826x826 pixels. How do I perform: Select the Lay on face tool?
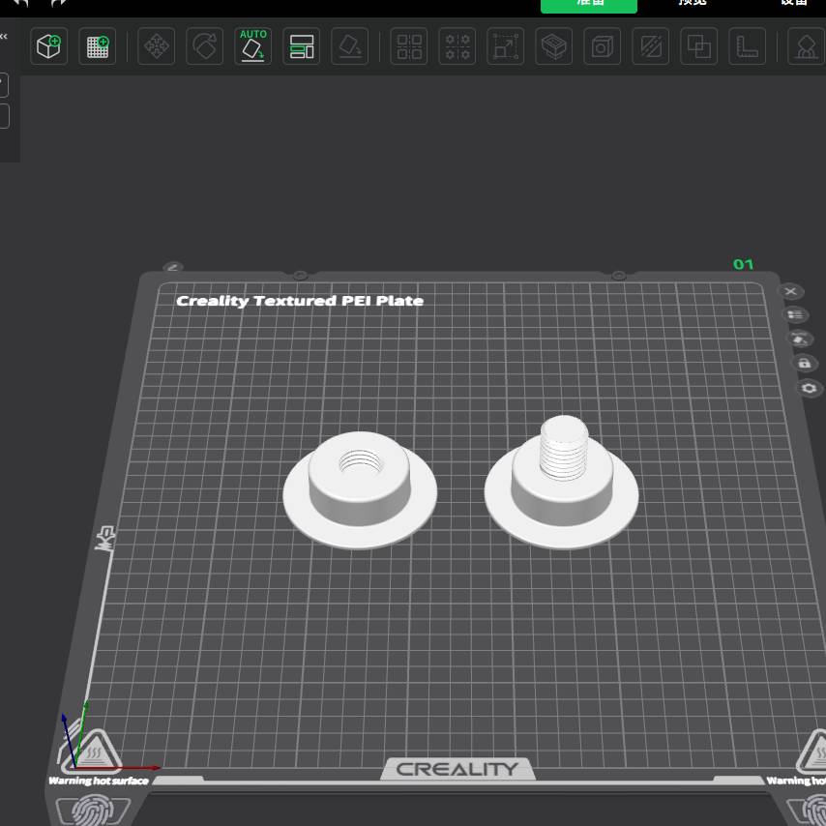click(x=350, y=46)
